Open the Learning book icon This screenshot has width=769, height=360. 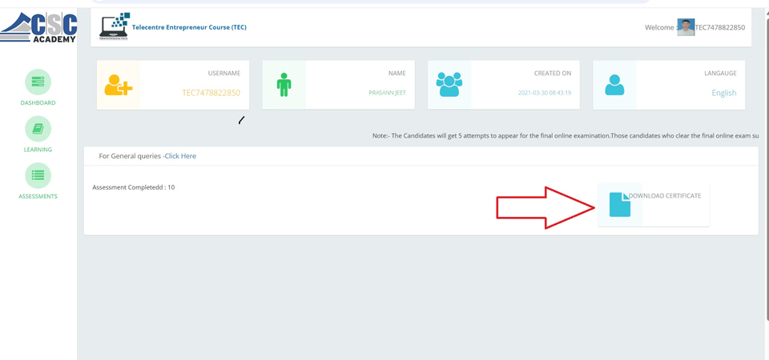(x=38, y=129)
